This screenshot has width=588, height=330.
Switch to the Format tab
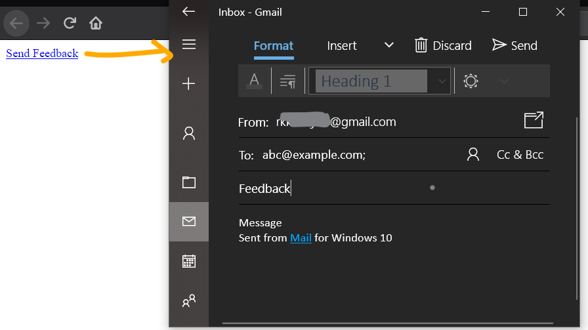coord(274,45)
